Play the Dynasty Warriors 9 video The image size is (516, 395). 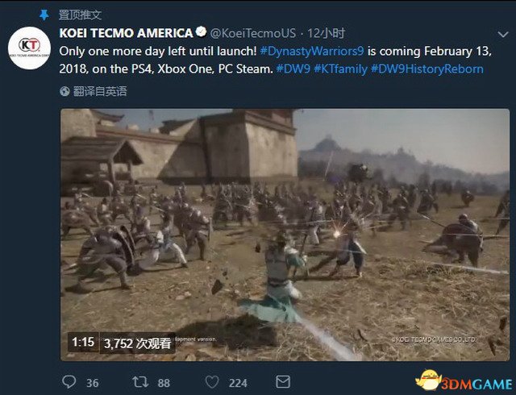pyautogui.click(x=285, y=234)
